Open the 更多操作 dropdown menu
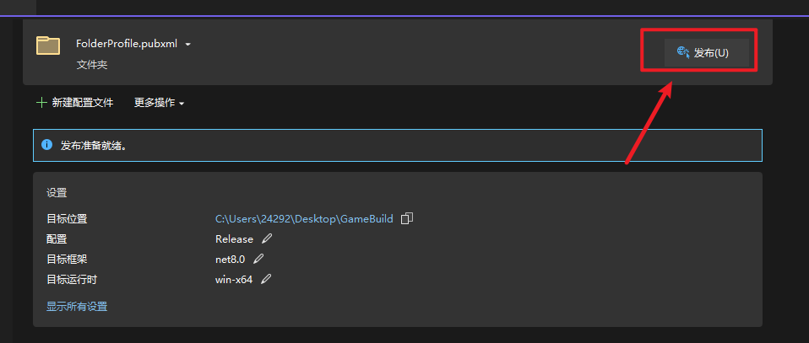This screenshot has width=809, height=343. 160,103
